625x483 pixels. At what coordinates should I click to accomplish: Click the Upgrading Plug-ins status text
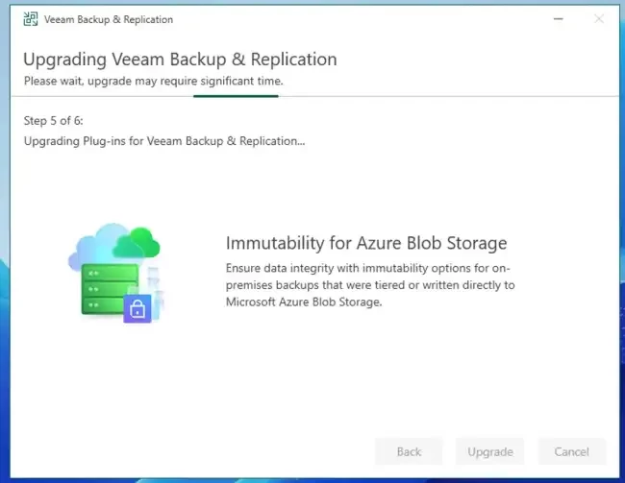click(164, 141)
